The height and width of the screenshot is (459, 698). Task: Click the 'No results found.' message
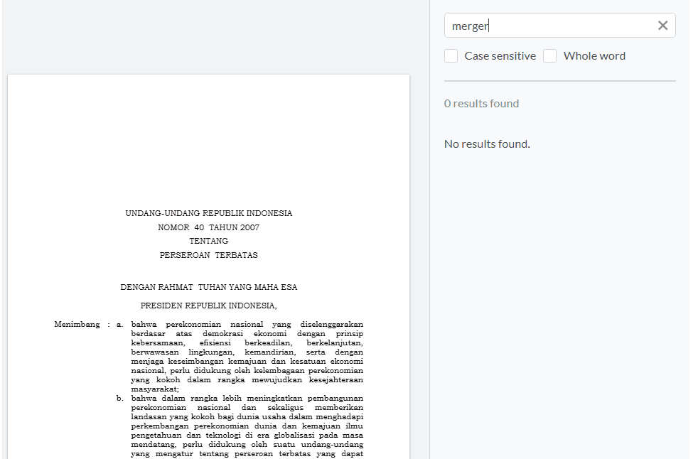coord(487,144)
